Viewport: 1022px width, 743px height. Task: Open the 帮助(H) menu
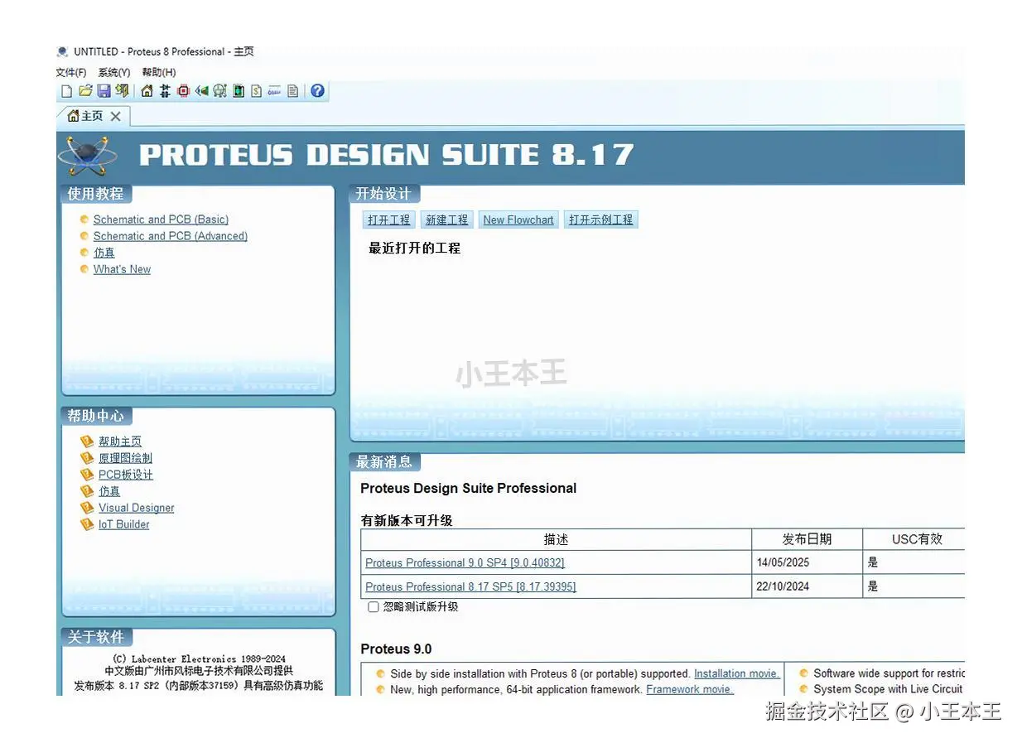[x=158, y=73]
